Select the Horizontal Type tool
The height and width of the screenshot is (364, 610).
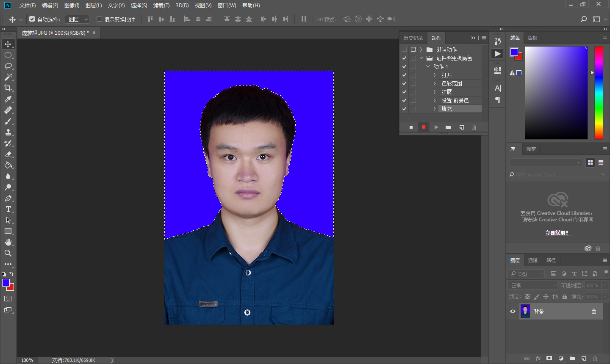pyautogui.click(x=8, y=209)
